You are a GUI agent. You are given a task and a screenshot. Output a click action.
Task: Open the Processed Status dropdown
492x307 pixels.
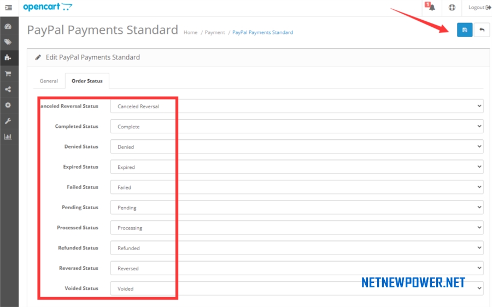(x=297, y=227)
